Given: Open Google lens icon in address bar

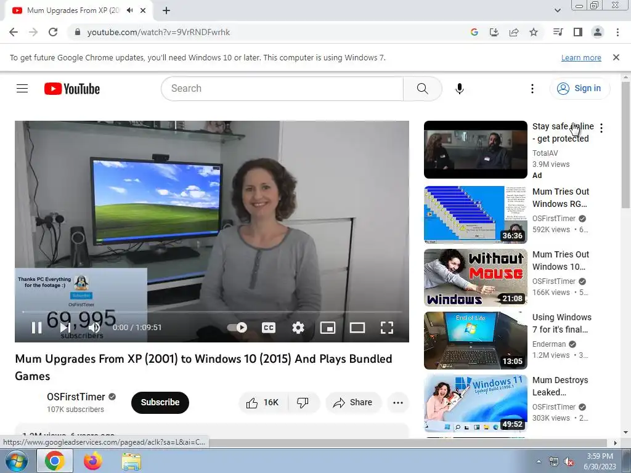Looking at the screenshot, I should tap(474, 32).
